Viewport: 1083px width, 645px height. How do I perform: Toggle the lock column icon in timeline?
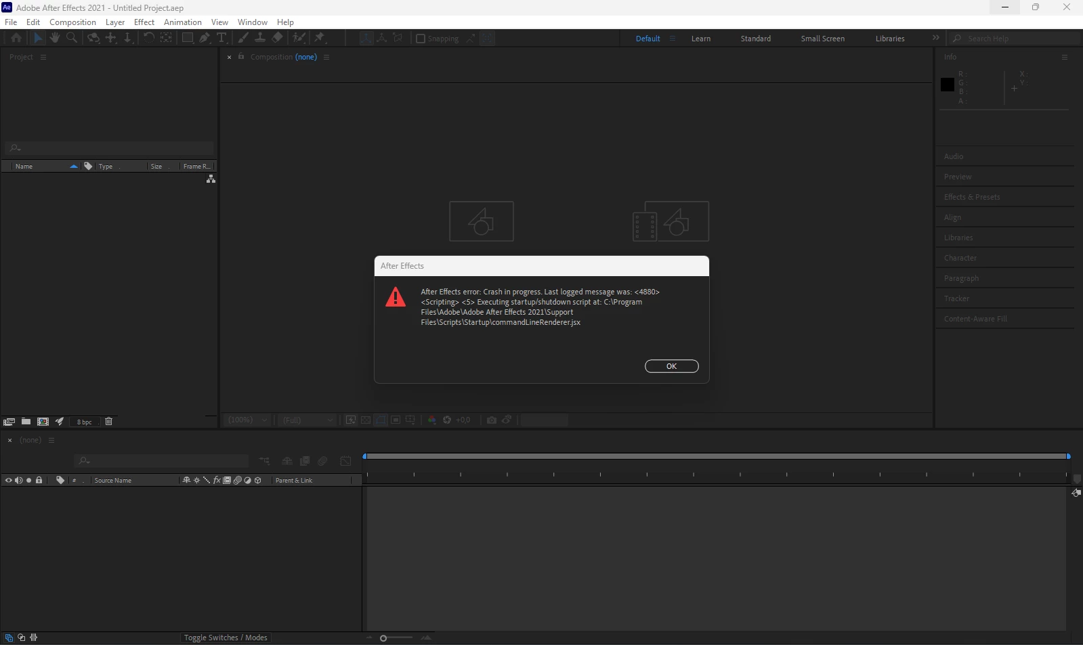pyautogui.click(x=39, y=481)
